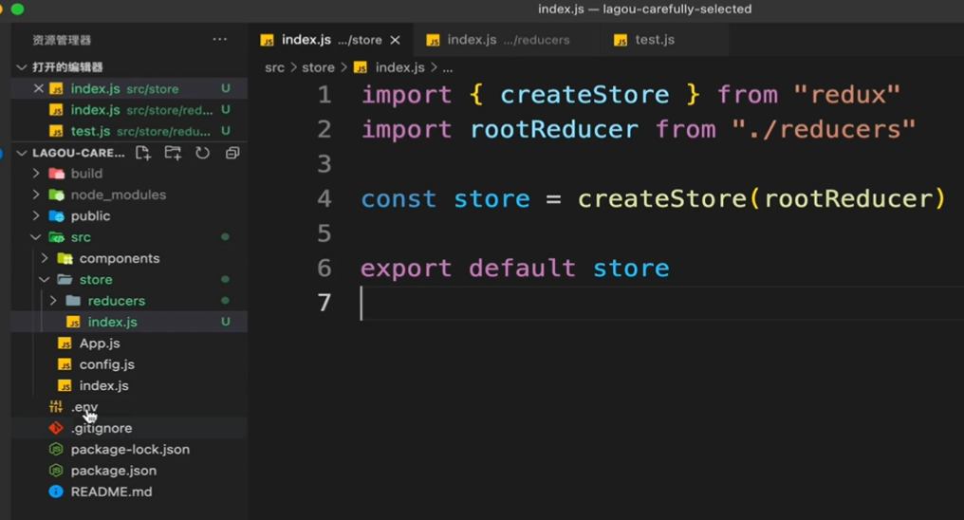Place cursor on empty line 7

coord(661,303)
